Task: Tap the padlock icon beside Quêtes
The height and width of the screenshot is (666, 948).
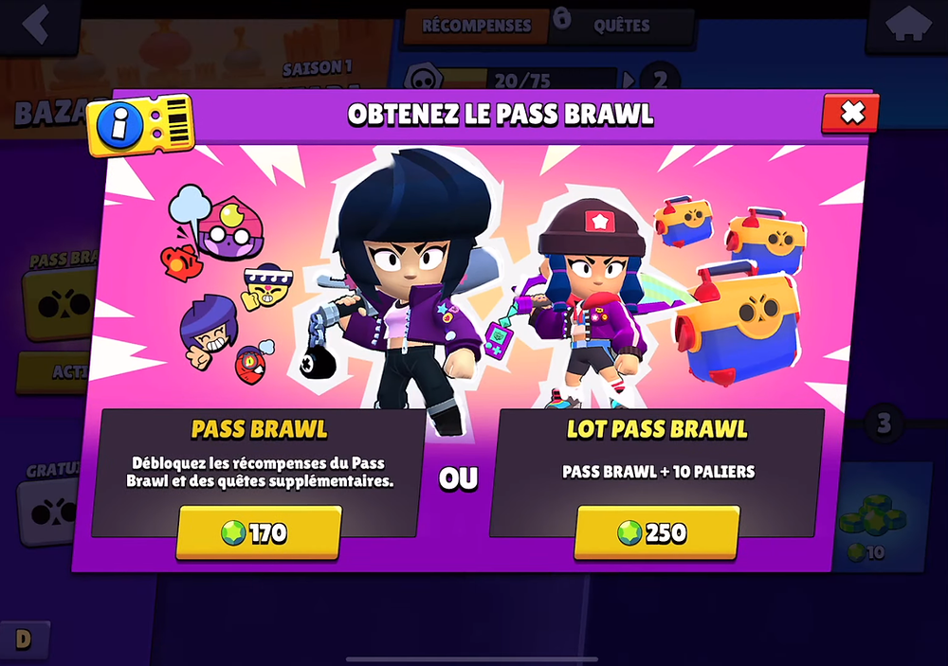Action: pyautogui.click(x=562, y=18)
